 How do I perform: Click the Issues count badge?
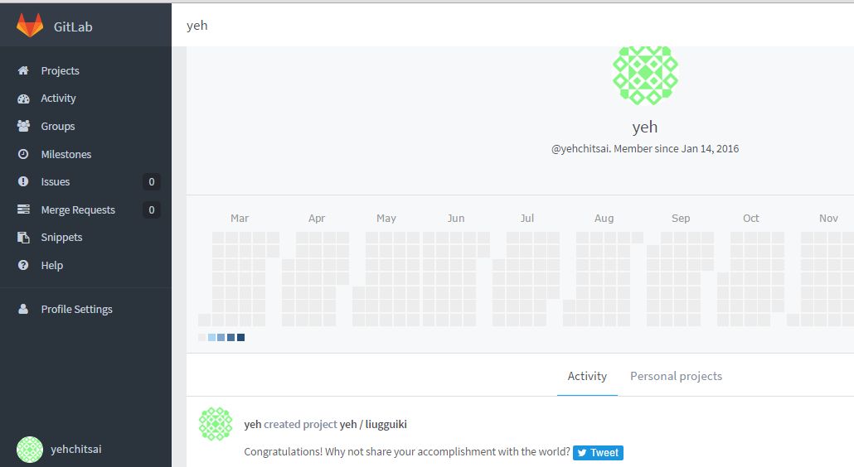pyautogui.click(x=151, y=182)
